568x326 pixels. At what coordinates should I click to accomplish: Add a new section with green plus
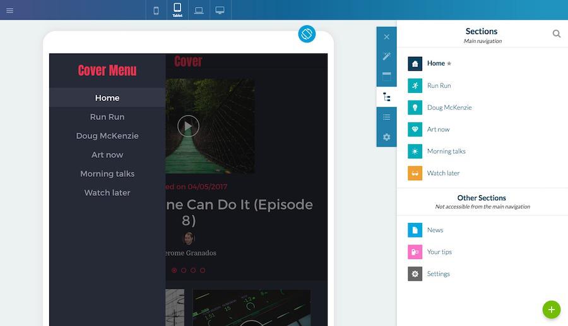[551, 310]
